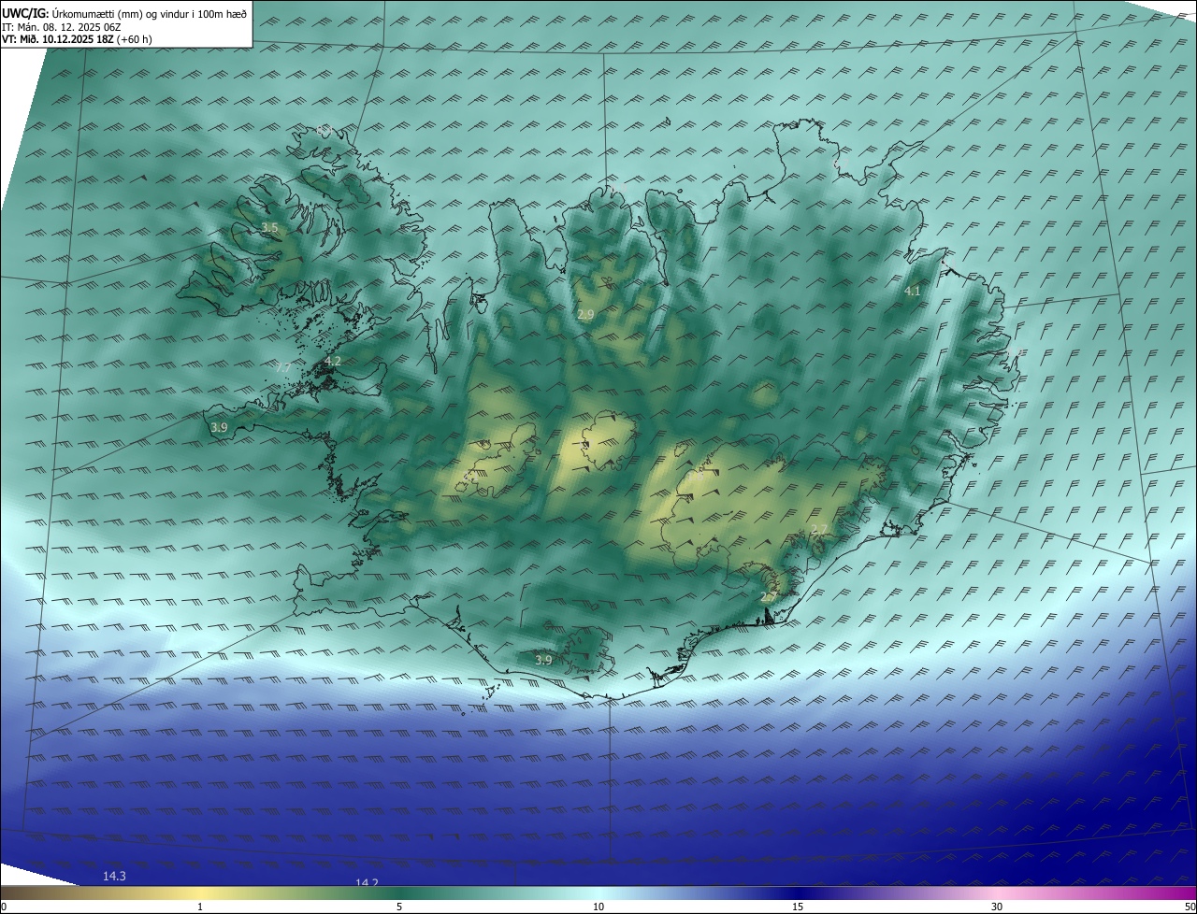Click the 14.3 value label over the ocean

click(x=114, y=876)
